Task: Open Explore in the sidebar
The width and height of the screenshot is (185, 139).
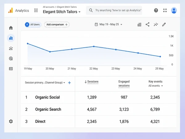Action: point(11,48)
